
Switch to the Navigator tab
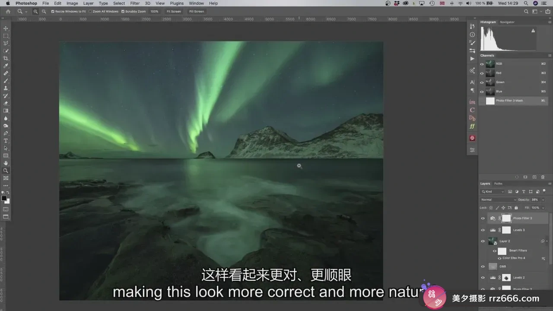coord(507,22)
